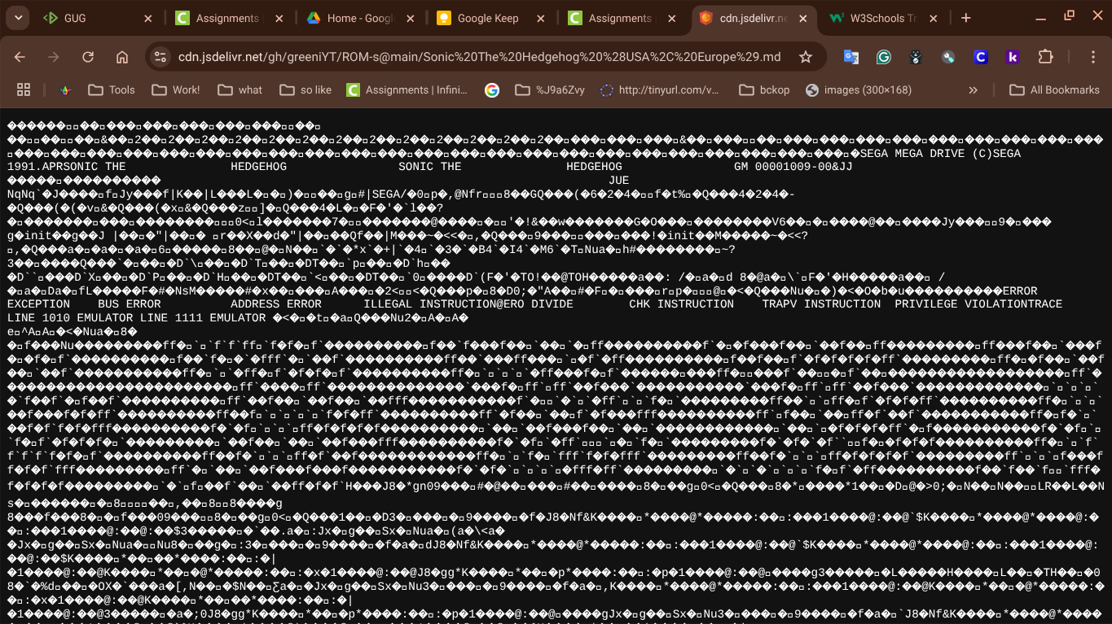Open the Work! bookmark folder

[175, 89]
